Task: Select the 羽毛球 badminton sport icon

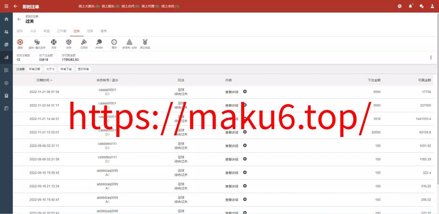Action: pos(84,44)
